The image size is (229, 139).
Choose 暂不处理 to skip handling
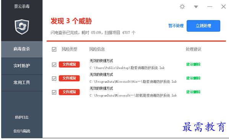[176, 26]
